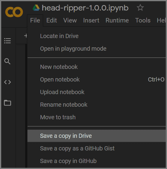167x169 pixels.
Task: Open the Runtime menu
Action: (117, 20)
